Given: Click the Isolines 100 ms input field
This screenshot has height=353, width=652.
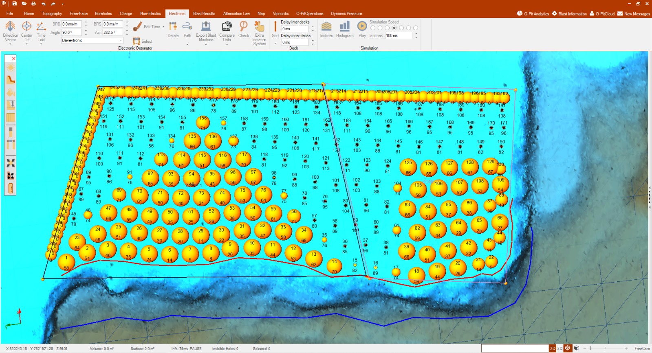Looking at the screenshot, I should (x=399, y=36).
